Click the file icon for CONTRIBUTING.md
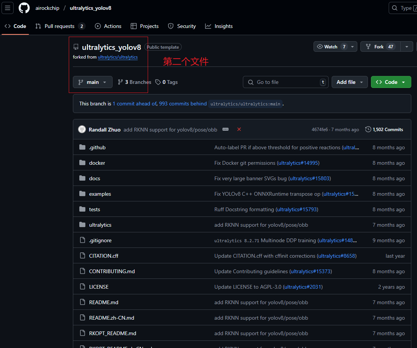The height and width of the screenshot is (348, 417). click(x=82, y=271)
